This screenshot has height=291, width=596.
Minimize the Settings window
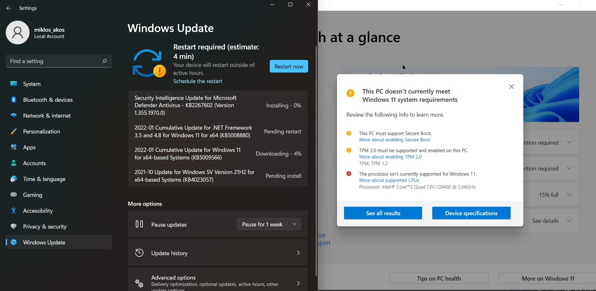pyautogui.click(x=272, y=4)
